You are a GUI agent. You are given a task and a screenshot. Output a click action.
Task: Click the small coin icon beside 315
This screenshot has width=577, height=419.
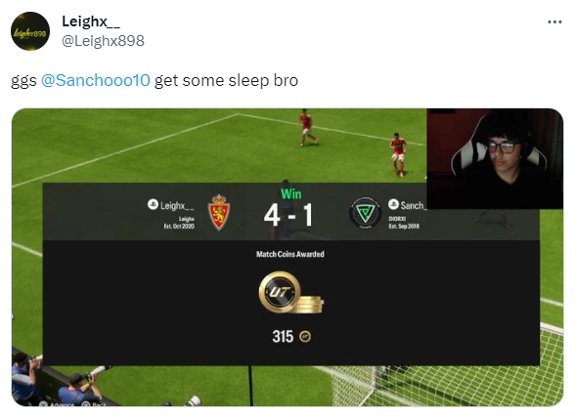click(305, 336)
